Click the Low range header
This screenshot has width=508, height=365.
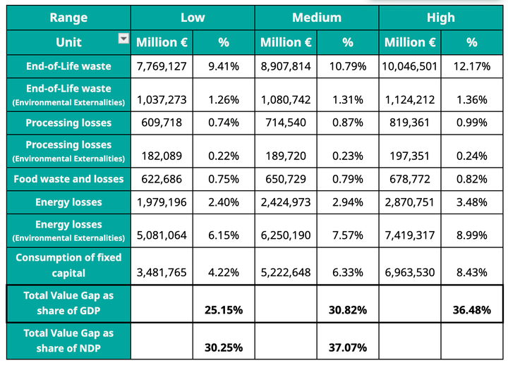tap(193, 17)
